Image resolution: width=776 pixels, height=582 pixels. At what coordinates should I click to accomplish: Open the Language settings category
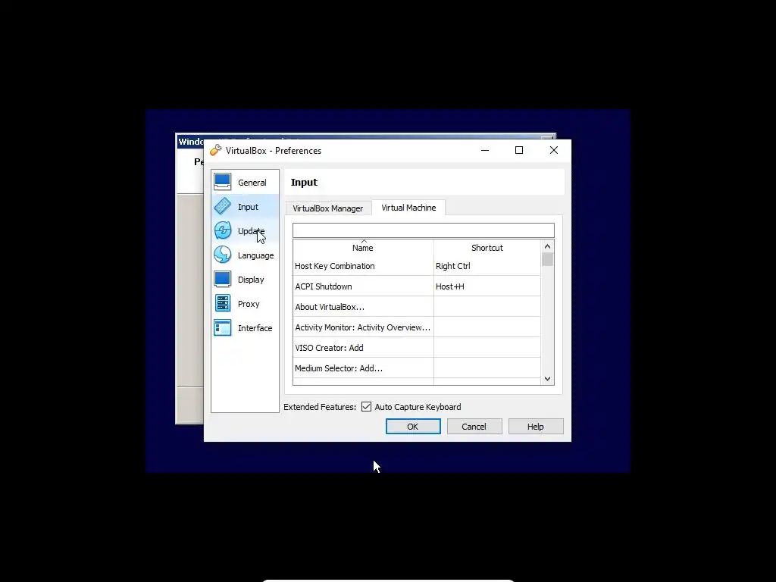click(245, 255)
